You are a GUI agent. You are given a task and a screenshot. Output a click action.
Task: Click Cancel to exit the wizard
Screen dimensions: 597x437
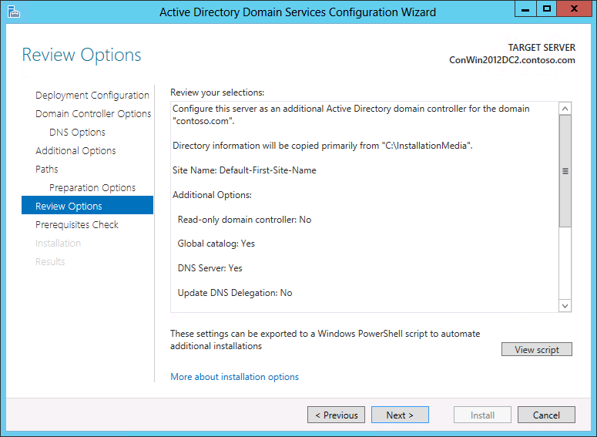click(546, 415)
